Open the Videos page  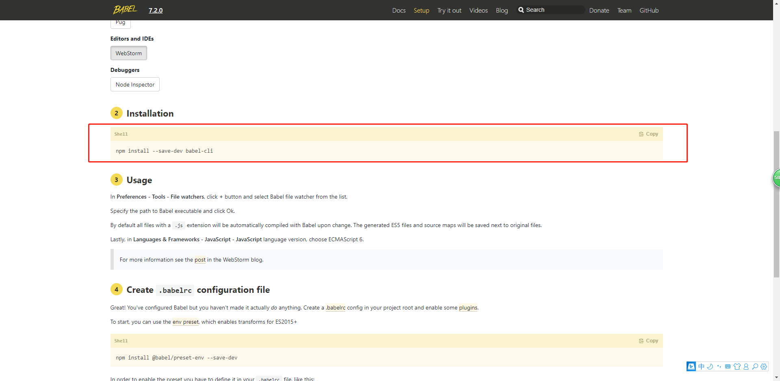coord(479,11)
